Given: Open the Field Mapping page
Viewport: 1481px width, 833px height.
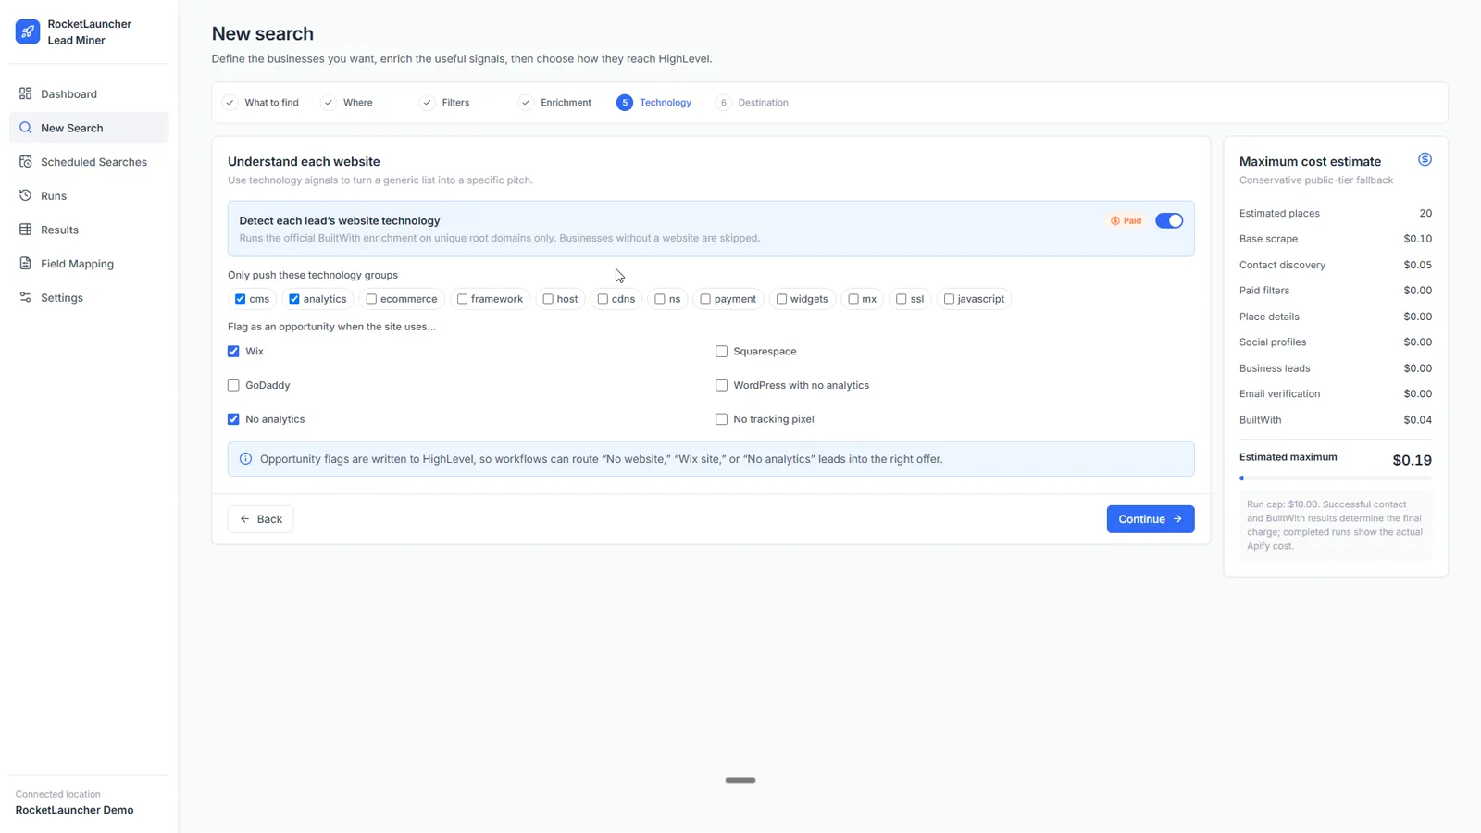Looking at the screenshot, I should 89,264.
